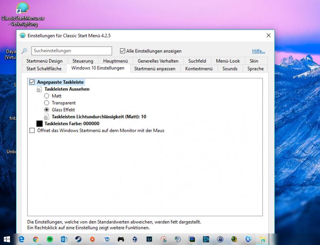Uncheck Alle Einstellungen anzeigen
Image resolution: width=320 pixels, height=245 pixels.
(123, 51)
